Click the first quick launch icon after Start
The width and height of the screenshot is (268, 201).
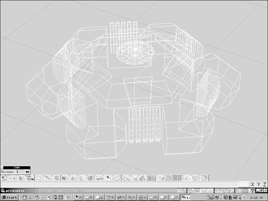tap(25, 197)
